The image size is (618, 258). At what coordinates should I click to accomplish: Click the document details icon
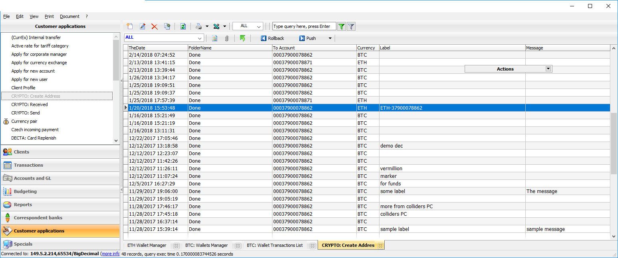click(215, 38)
